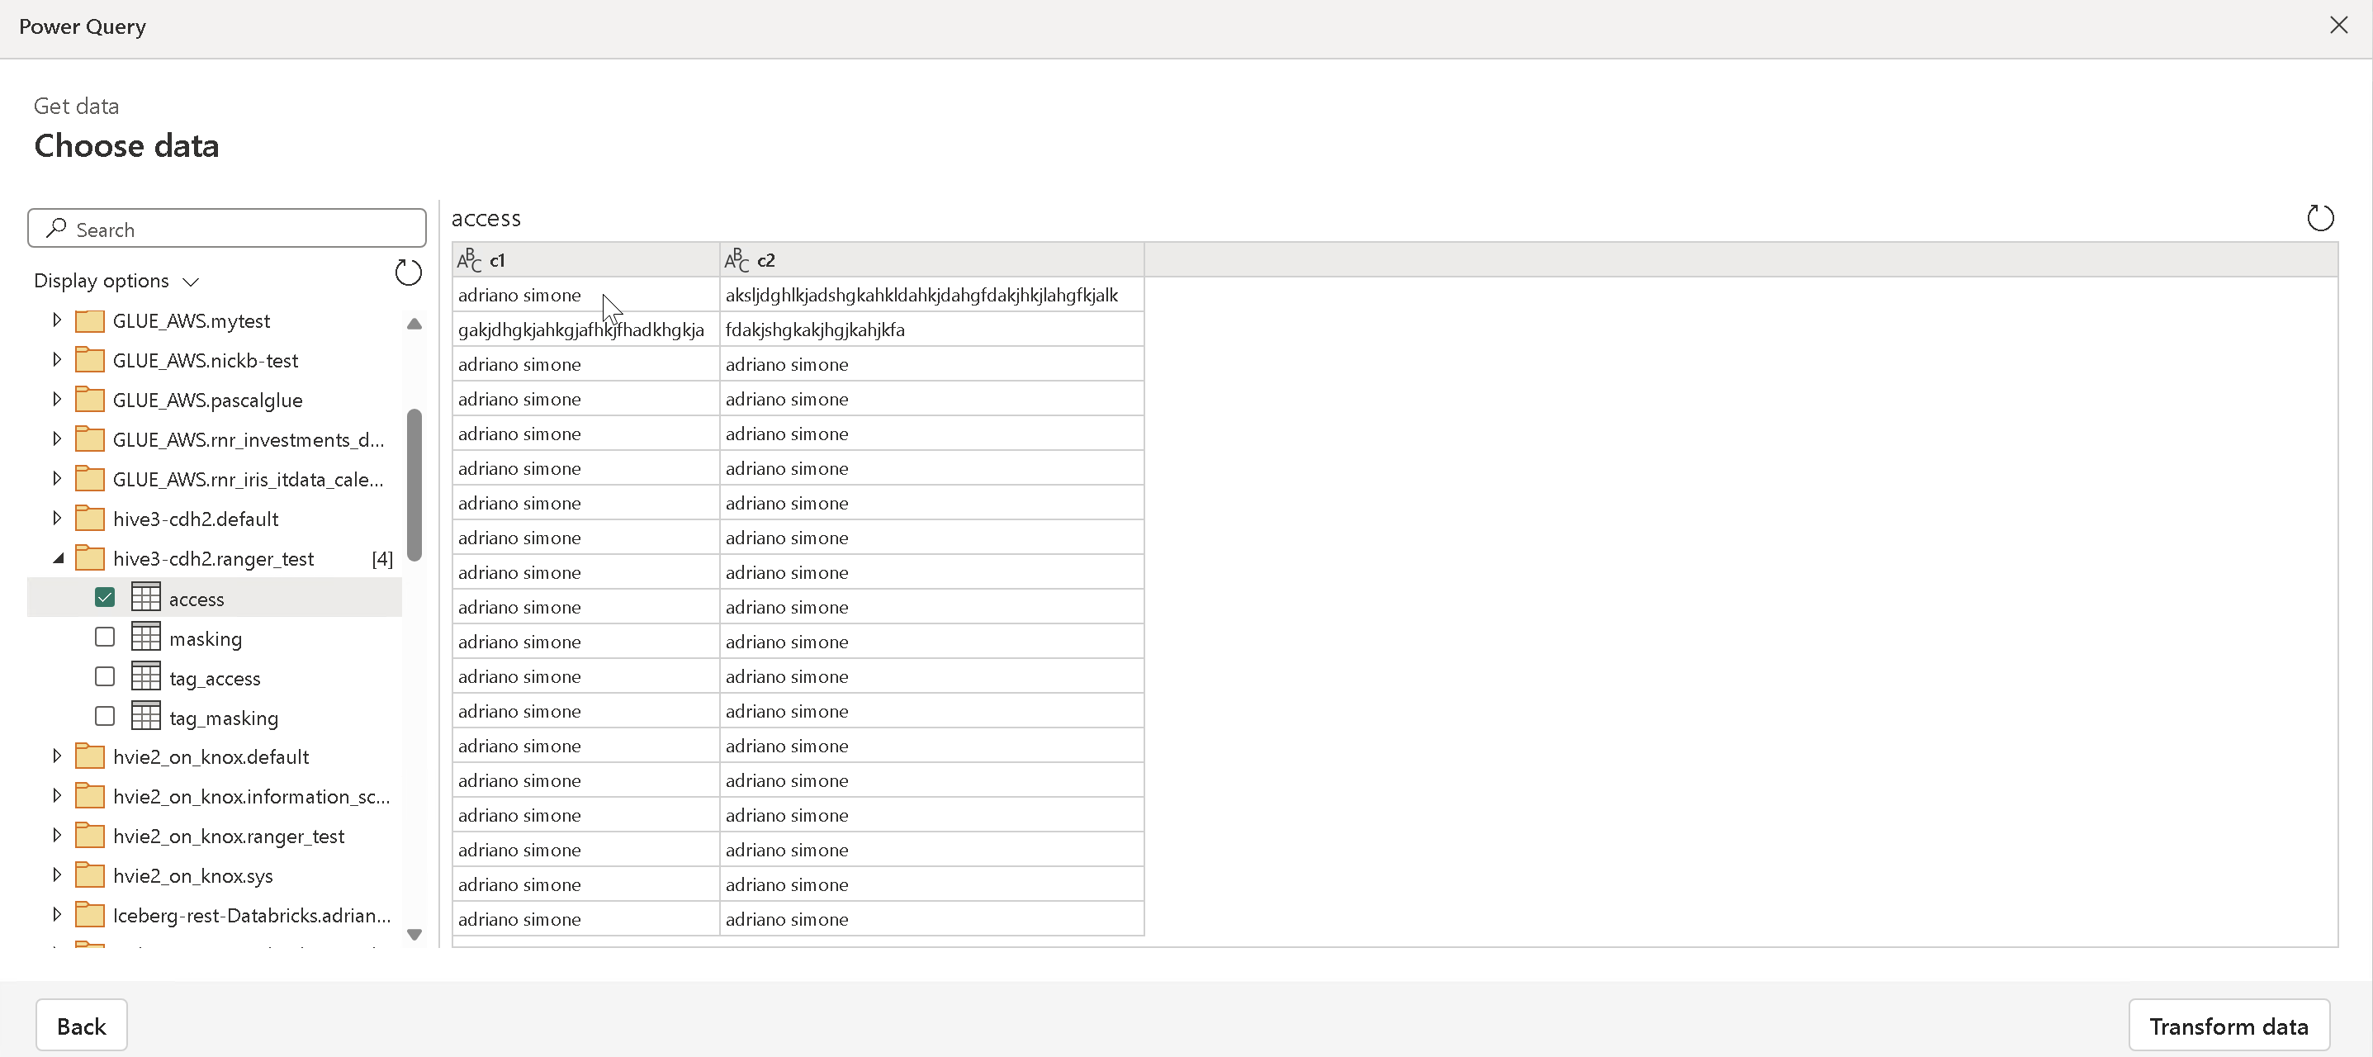Viewport: 2373px width, 1057px height.
Task: Close the Power Query dialog
Action: pyautogui.click(x=2338, y=26)
